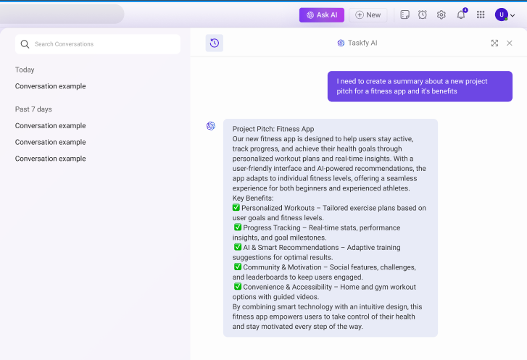Click the New button
This screenshot has width=527, height=360.
[x=368, y=15]
